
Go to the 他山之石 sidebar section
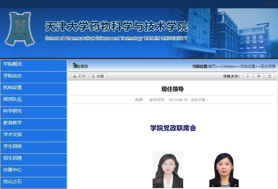point(33,183)
